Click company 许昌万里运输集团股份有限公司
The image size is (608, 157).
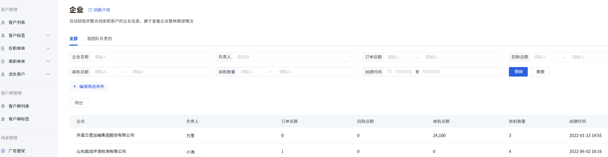[x=105, y=135]
